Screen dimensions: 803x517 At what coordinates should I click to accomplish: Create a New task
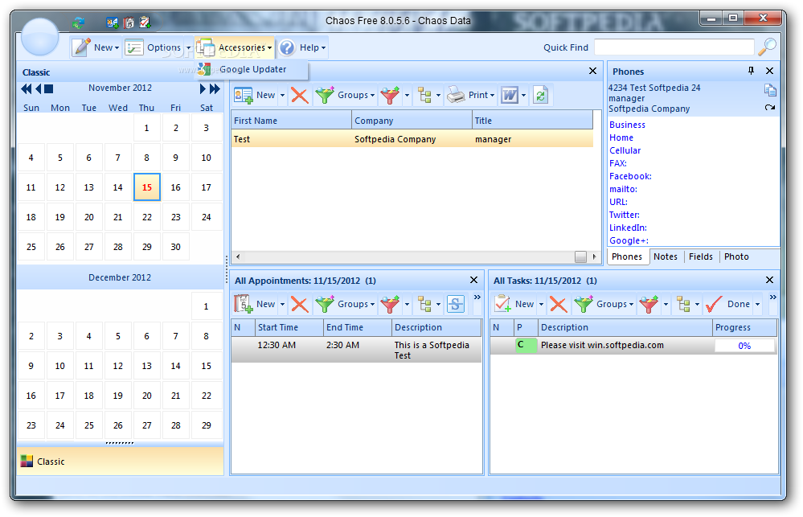tap(514, 305)
